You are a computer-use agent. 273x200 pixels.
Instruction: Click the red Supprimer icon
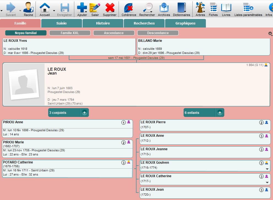pos(110,8)
